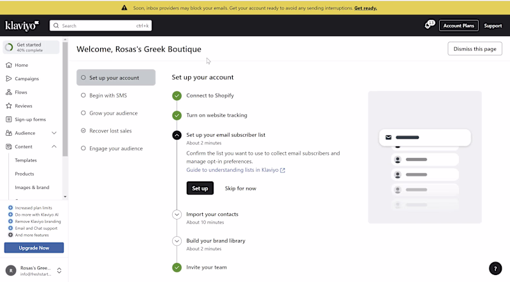Viewport: 510px width, 282px height.
Task: Open the Home icon in sidebar
Action: click(9, 65)
